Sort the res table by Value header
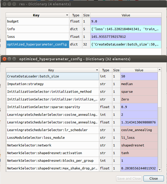167x184 pixels. [x=126, y=15]
